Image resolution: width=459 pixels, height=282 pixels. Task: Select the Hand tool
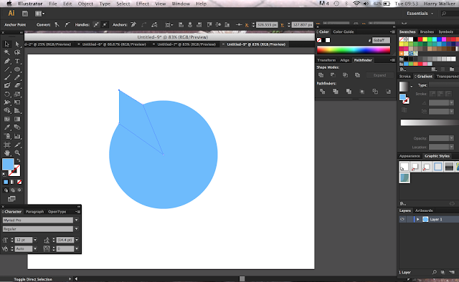pos(6,153)
